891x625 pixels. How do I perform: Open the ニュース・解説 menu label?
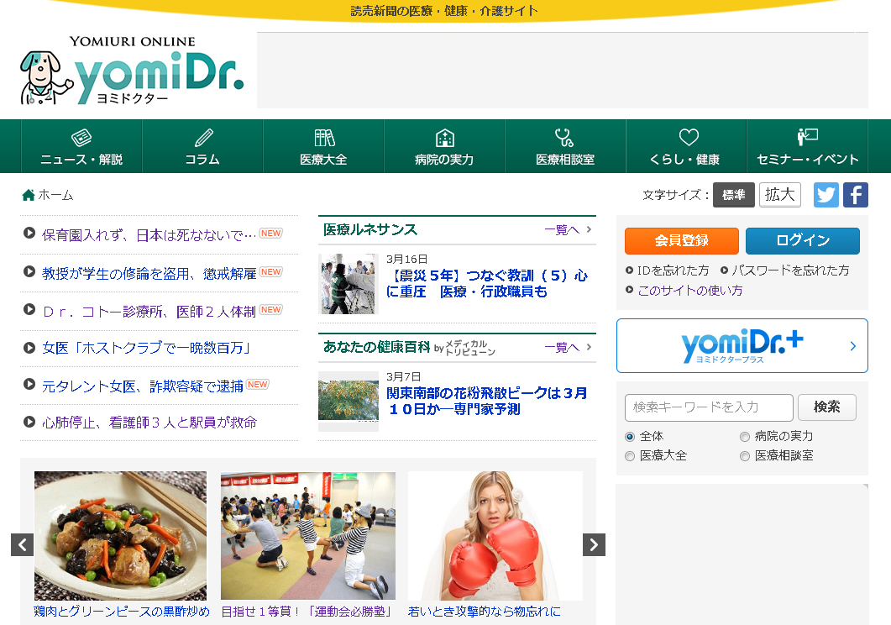pyautogui.click(x=81, y=160)
